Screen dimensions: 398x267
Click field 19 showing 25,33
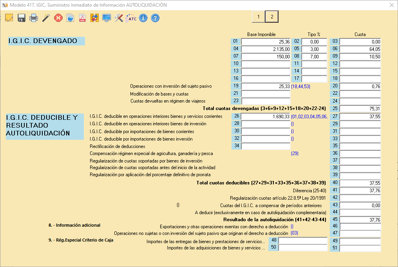[266, 86]
